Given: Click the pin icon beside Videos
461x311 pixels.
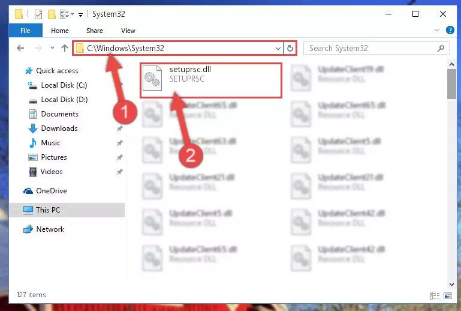Looking at the screenshot, I should pyautogui.click(x=119, y=172).
